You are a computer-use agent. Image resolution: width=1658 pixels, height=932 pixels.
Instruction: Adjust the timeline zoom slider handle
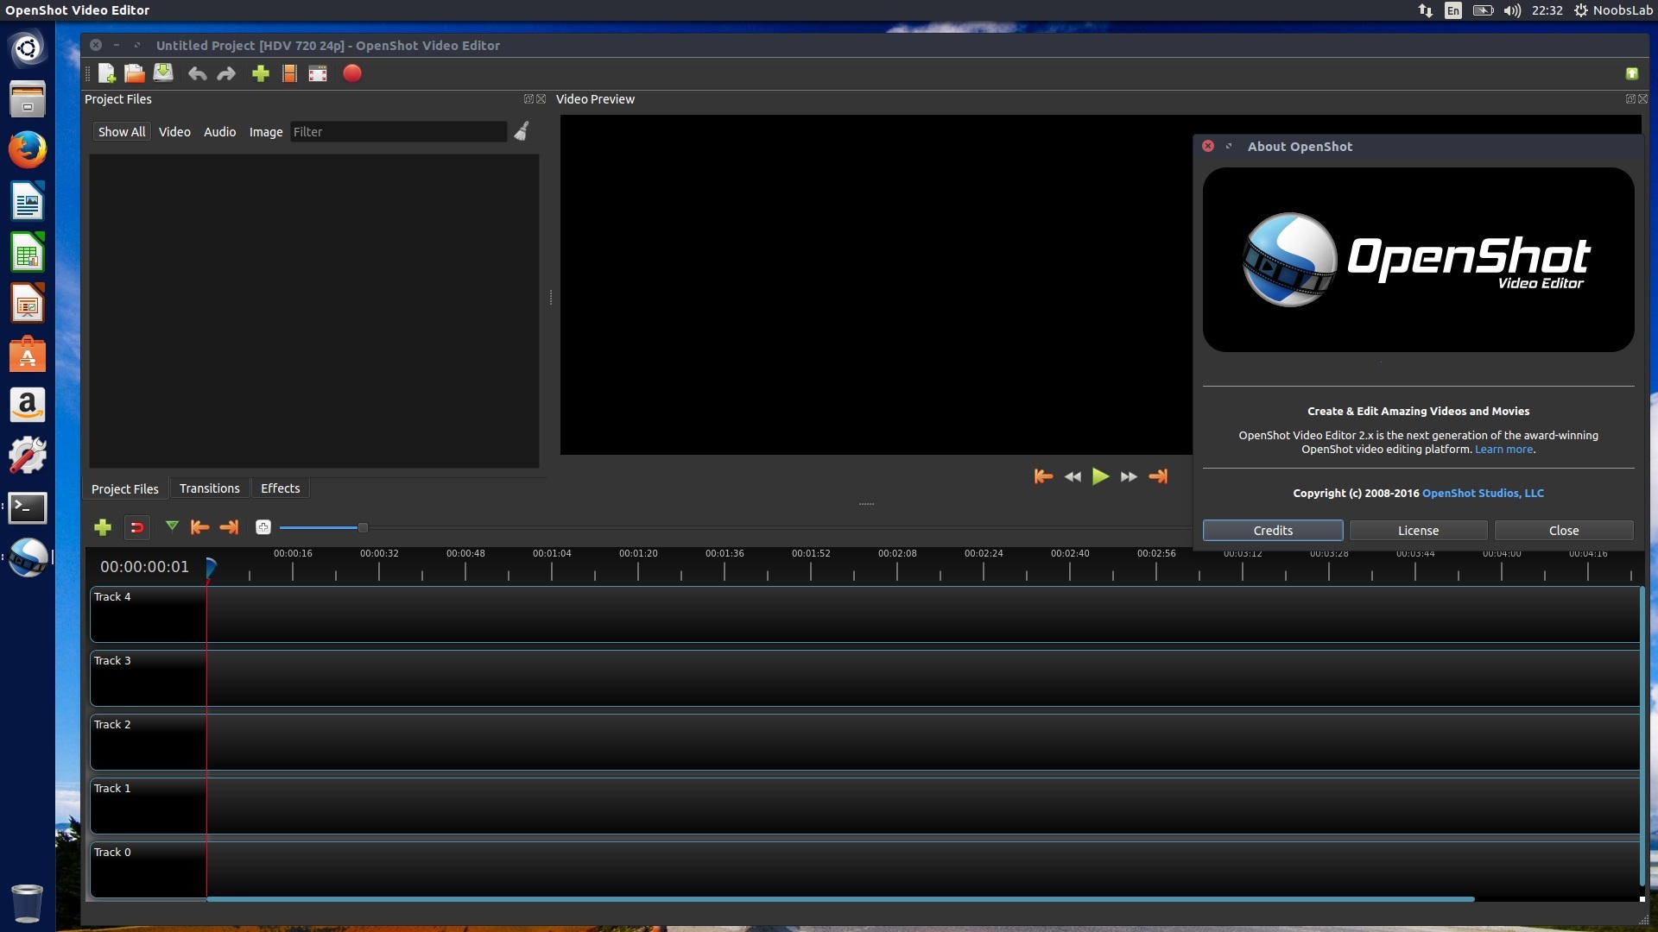[363, 527]
